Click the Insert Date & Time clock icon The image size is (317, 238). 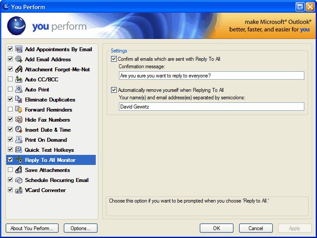coord(19,130)
